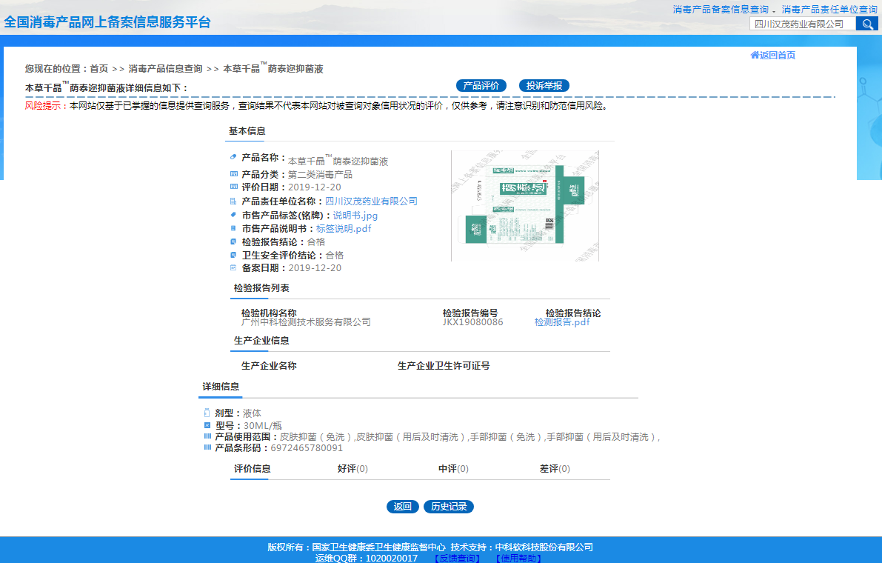Open 标签说明.pdf instructions link
The height and width of the screenshot is (563, 882).
click(x=344, y=229)
